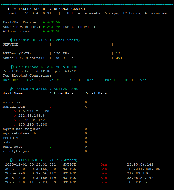
Task: Click the BR: 9823 blocked country entry
Action: [x=11, y=80]
